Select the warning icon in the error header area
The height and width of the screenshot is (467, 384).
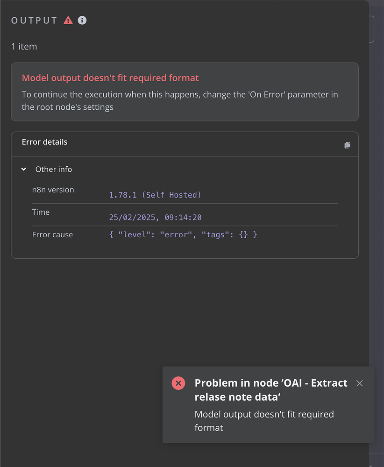point(68,20)
